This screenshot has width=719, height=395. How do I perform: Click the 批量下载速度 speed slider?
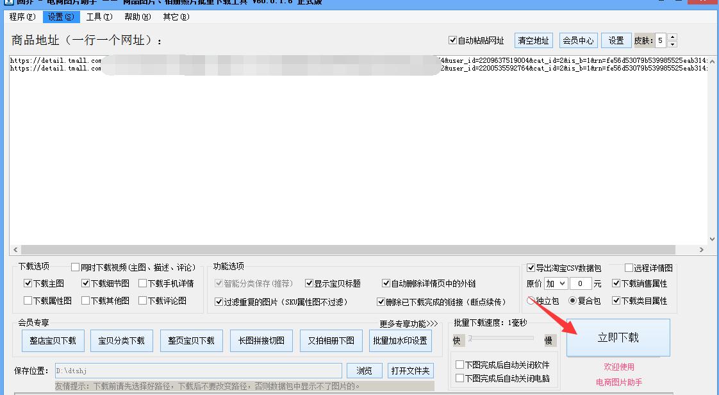[502, 340]
